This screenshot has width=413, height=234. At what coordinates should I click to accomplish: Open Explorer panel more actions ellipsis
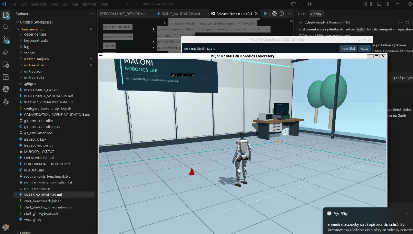[92, 14]
